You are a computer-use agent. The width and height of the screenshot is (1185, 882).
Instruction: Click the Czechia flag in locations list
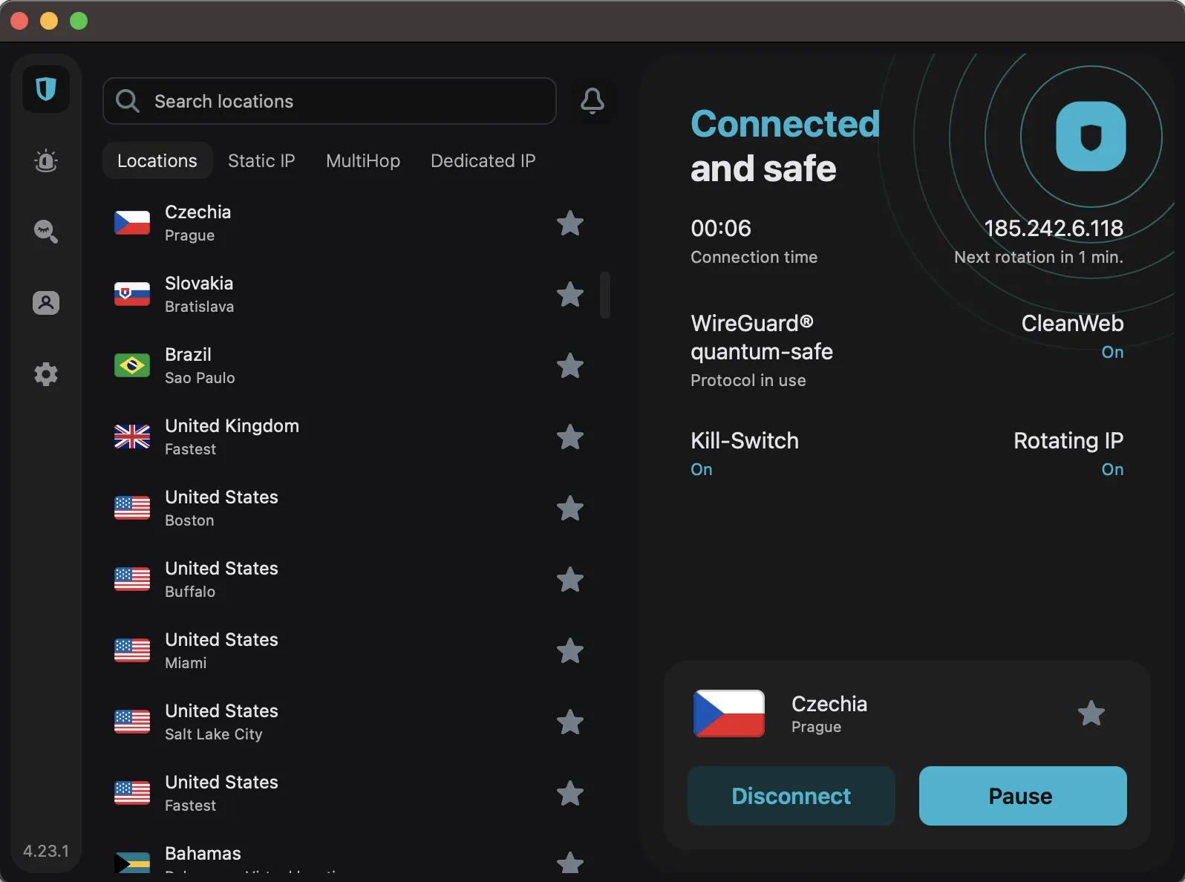[132, 223]
